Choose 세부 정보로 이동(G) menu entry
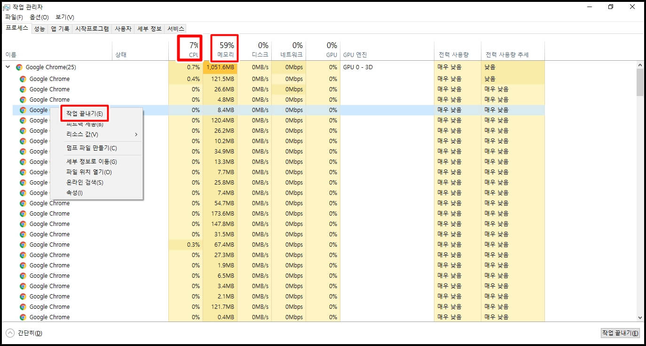Image resolution: width=646 pixels, height=346 pixels. (x=96, y=162)
